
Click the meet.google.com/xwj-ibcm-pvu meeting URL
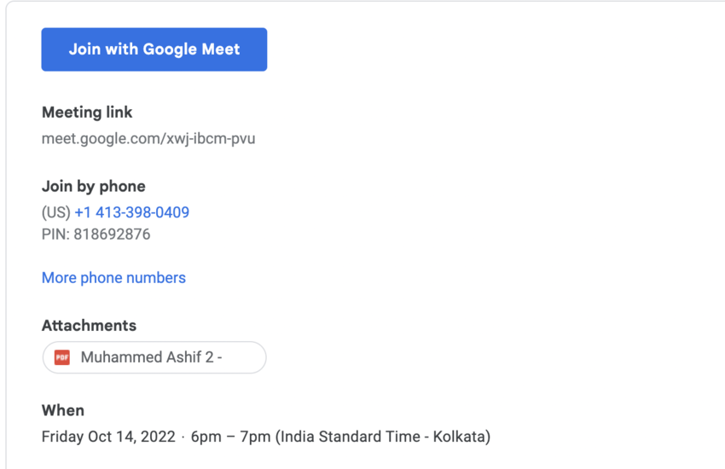pyautogui.click(x=148, y=138)
